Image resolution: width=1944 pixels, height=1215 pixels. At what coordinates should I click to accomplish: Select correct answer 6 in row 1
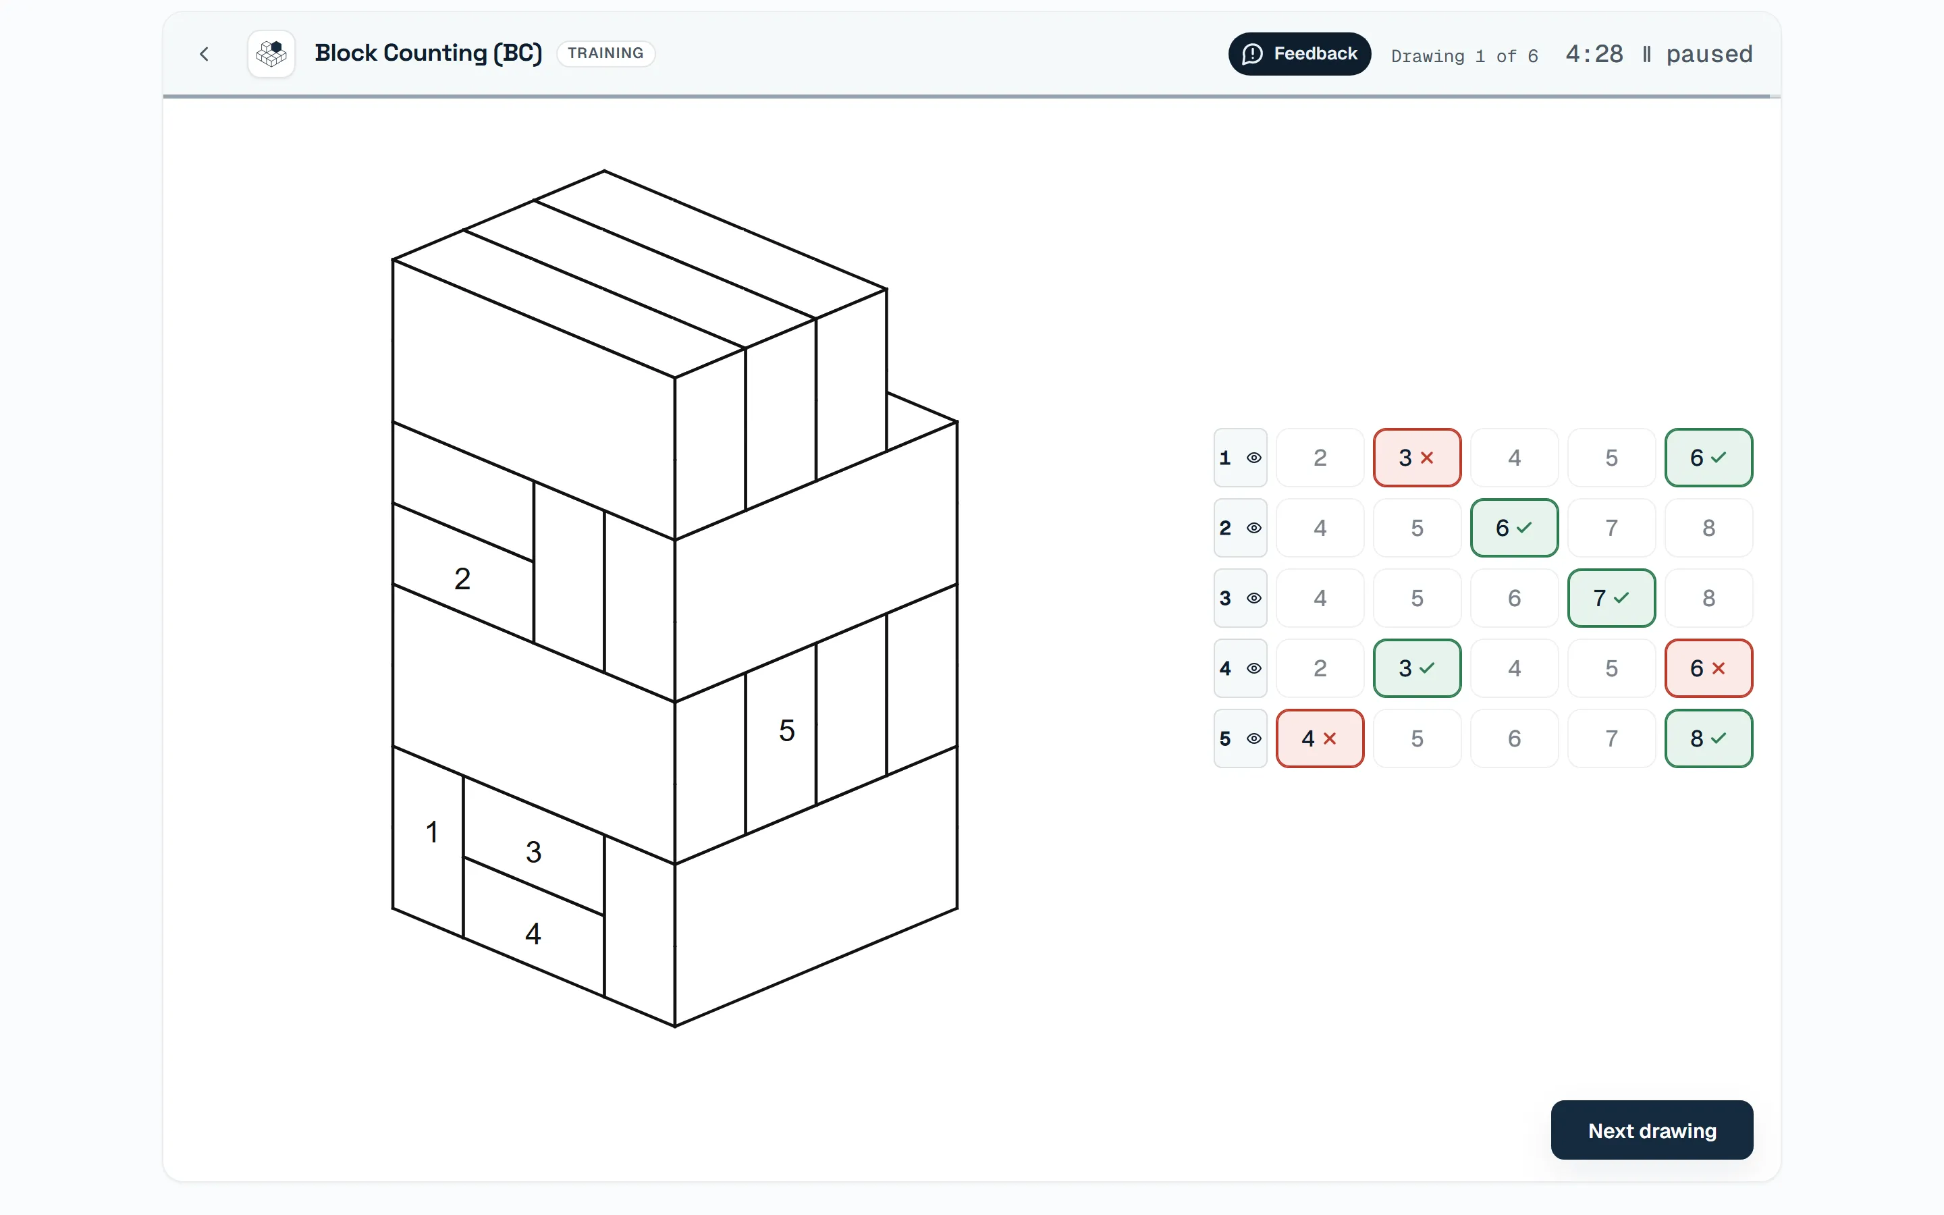coord(1708,458)
